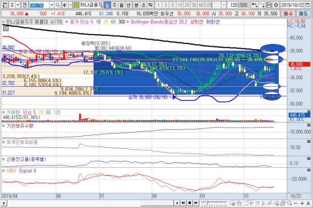Screen dimensions: 313x208
Task: Toggle the side panel icon at the toolbar start
Action: 5,5
